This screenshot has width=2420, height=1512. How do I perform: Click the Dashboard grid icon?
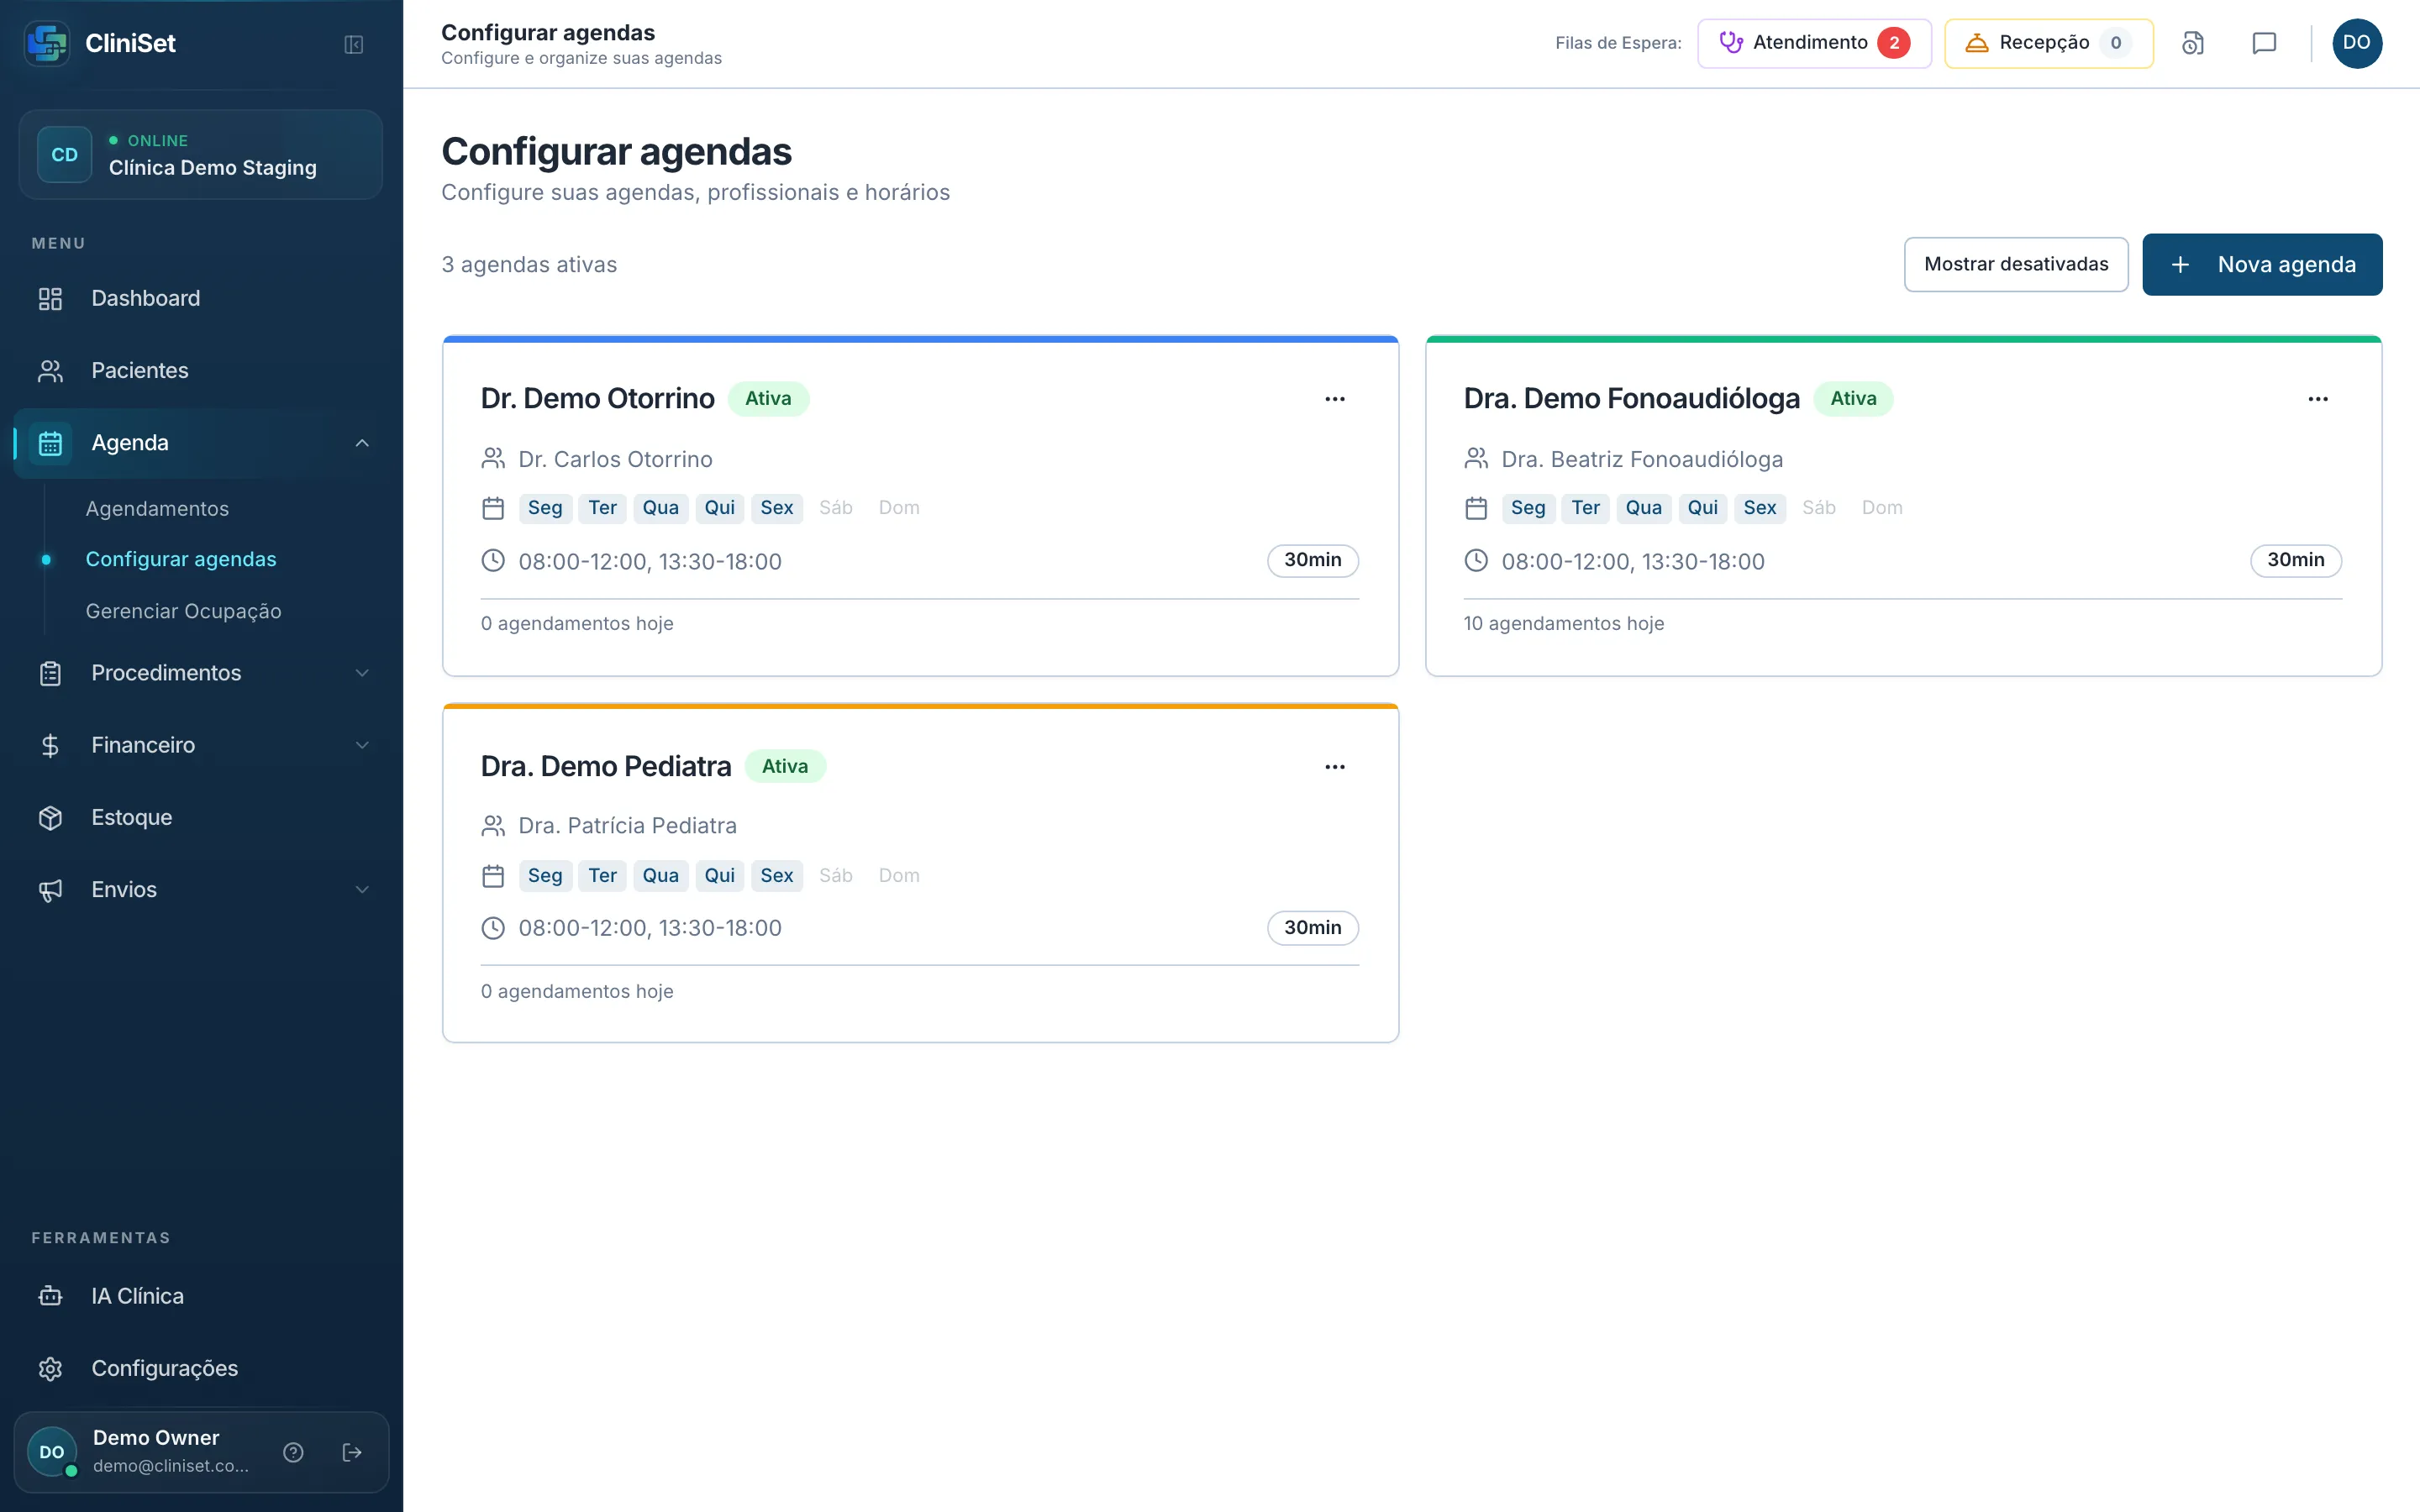pos(50,299)
